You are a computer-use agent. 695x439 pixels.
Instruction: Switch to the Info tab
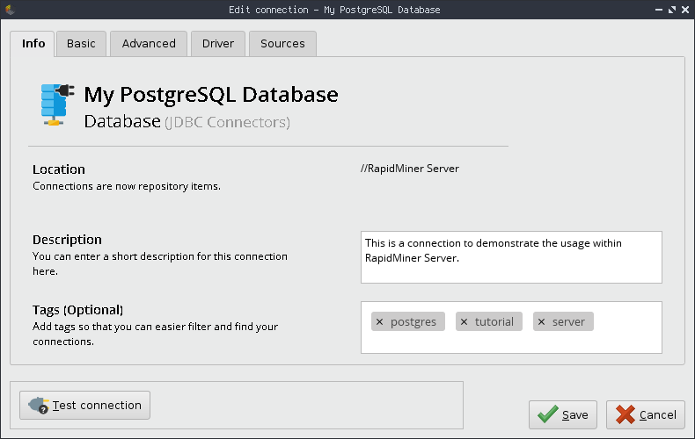click(33, 44)
